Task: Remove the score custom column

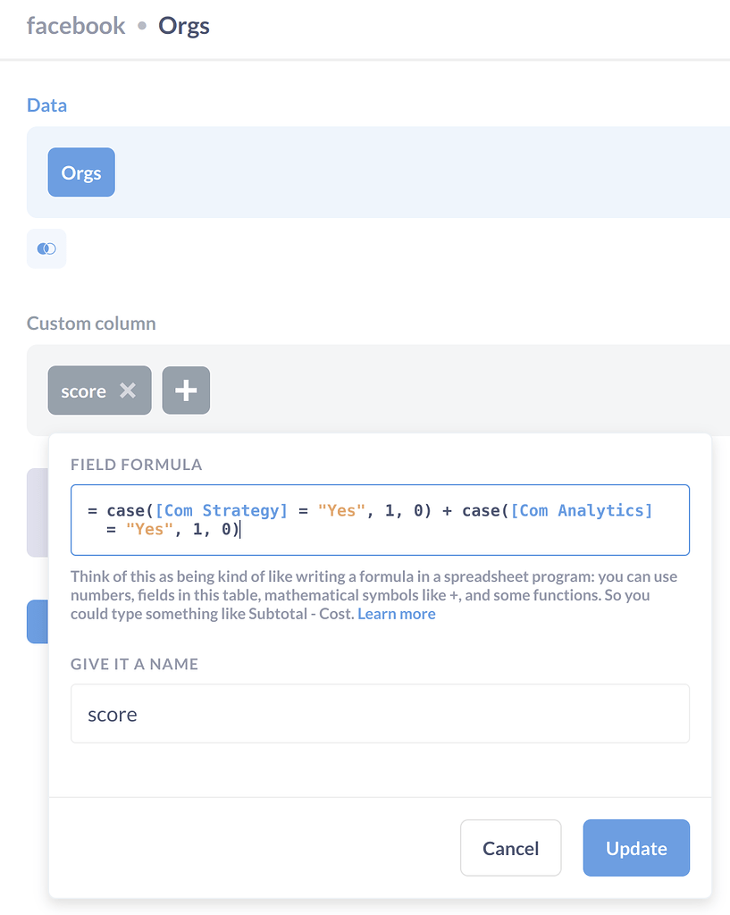Action: (x=128, y=390)
